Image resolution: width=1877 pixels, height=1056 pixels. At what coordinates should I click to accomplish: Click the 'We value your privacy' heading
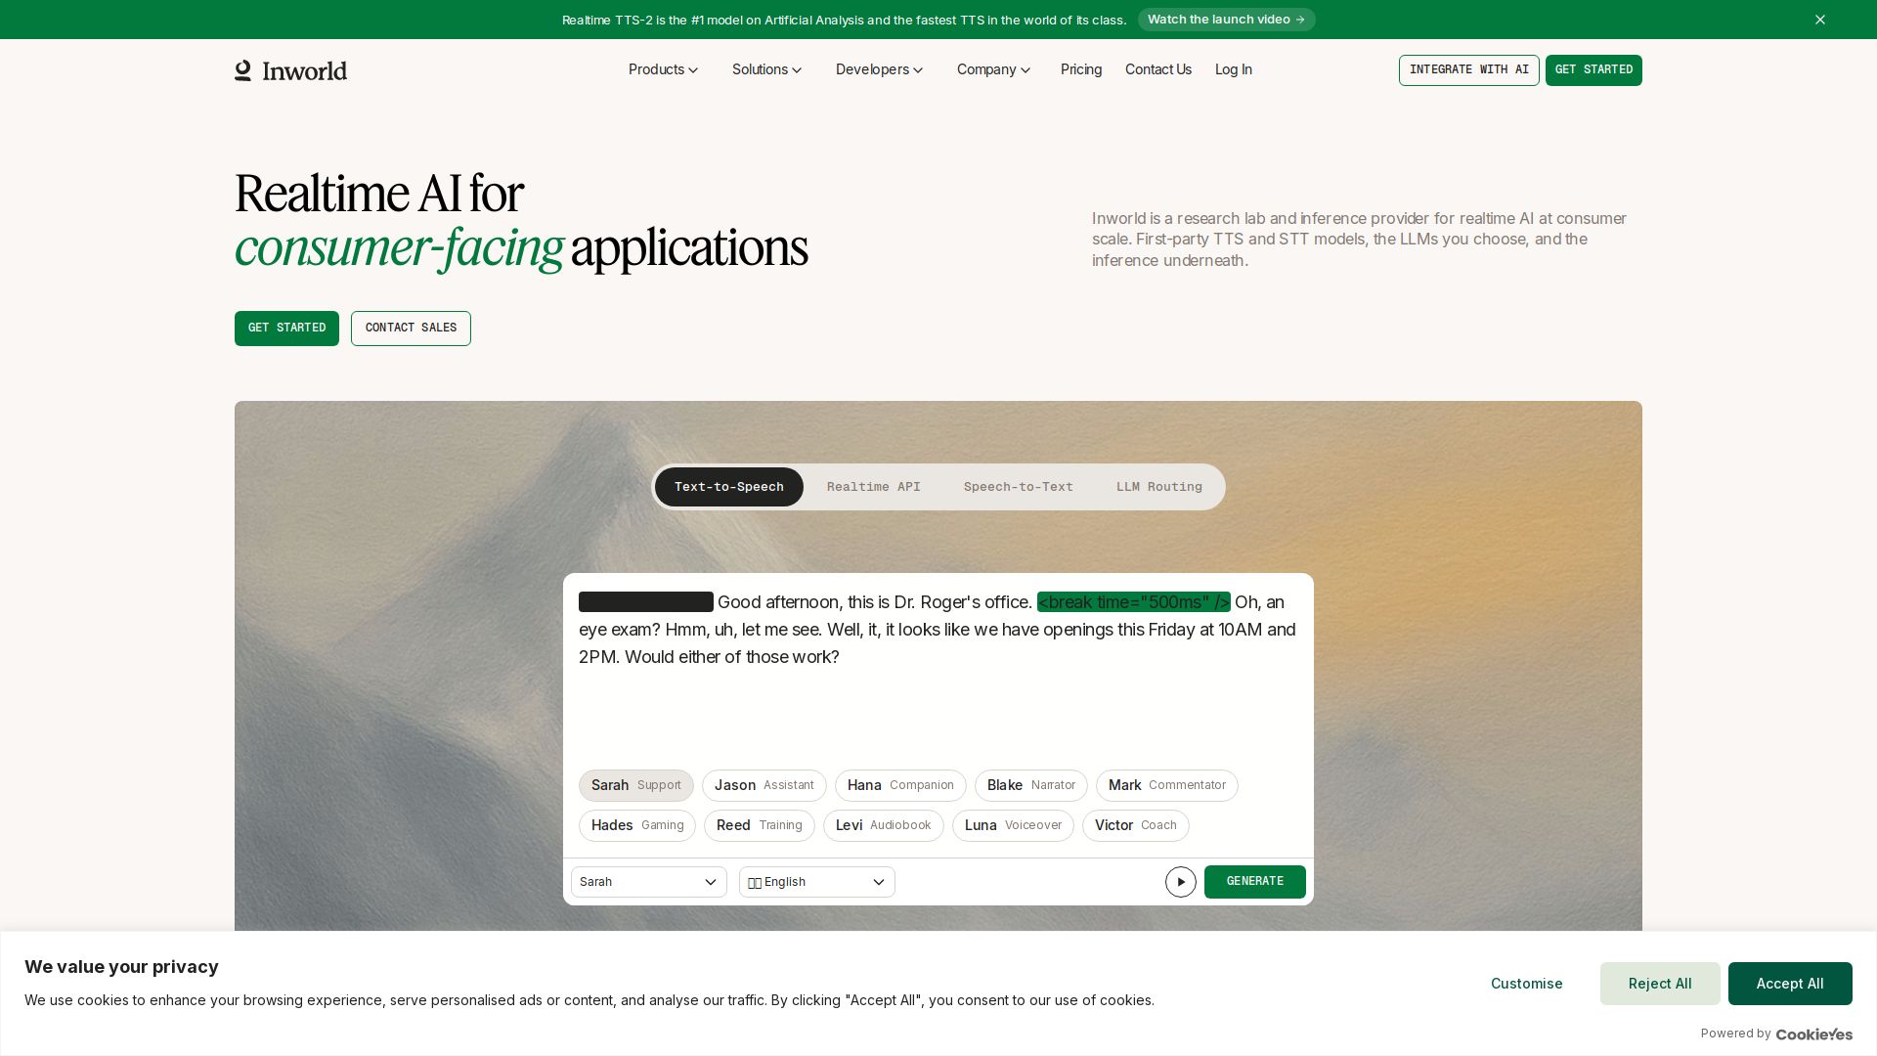click(121, 967)
